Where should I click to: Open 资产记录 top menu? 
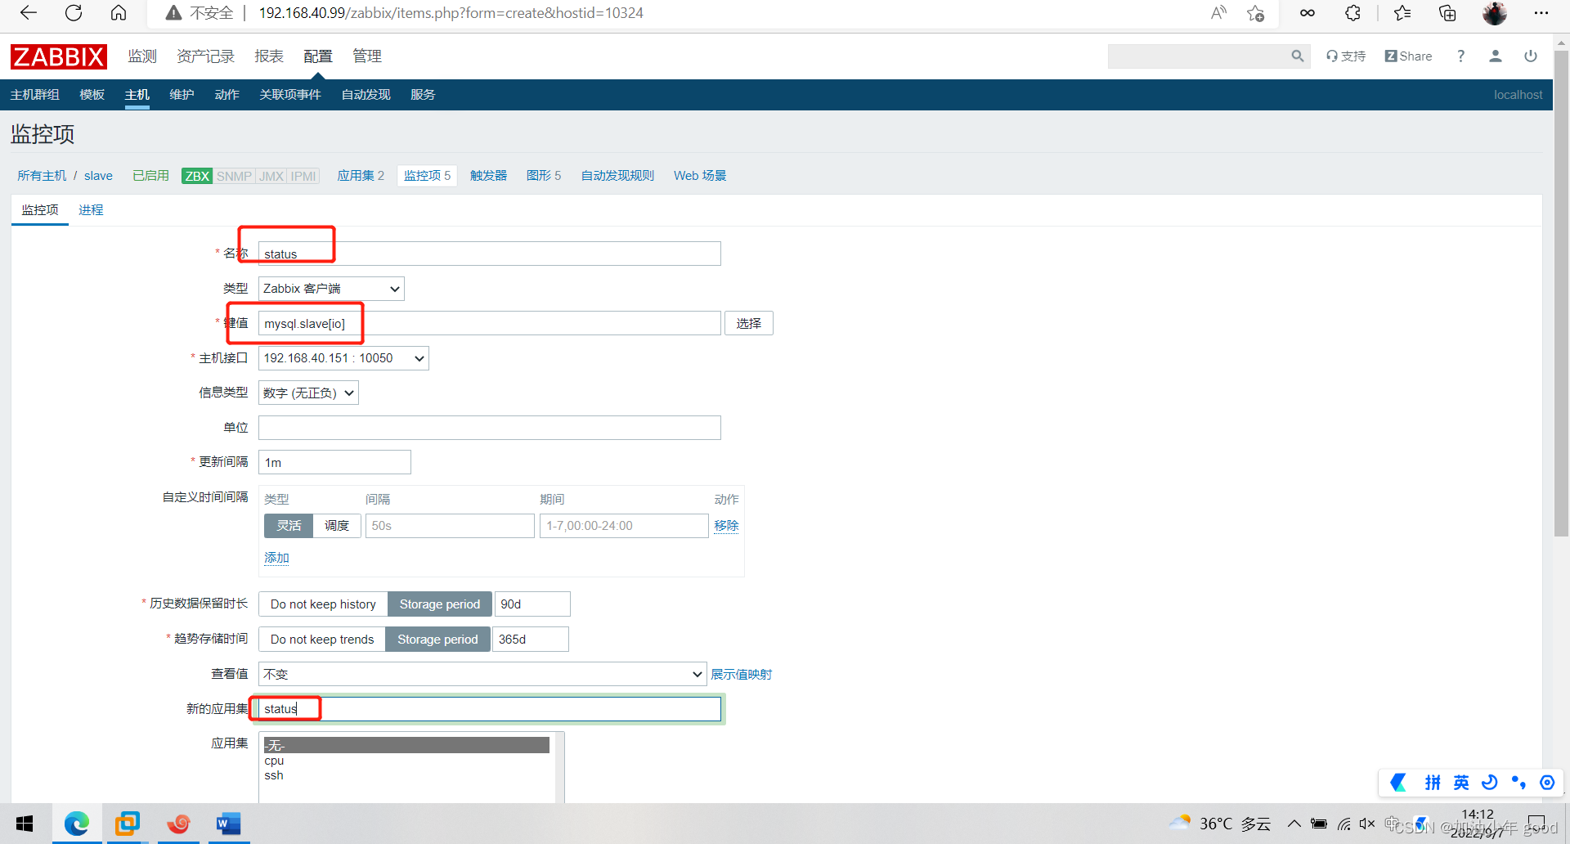[205, 56]
